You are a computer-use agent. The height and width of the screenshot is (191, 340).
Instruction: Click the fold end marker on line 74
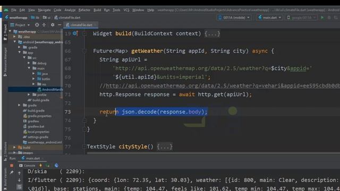pos(84,120)
